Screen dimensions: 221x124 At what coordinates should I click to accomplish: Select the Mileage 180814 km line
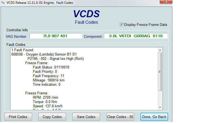[x=49, y=80]
